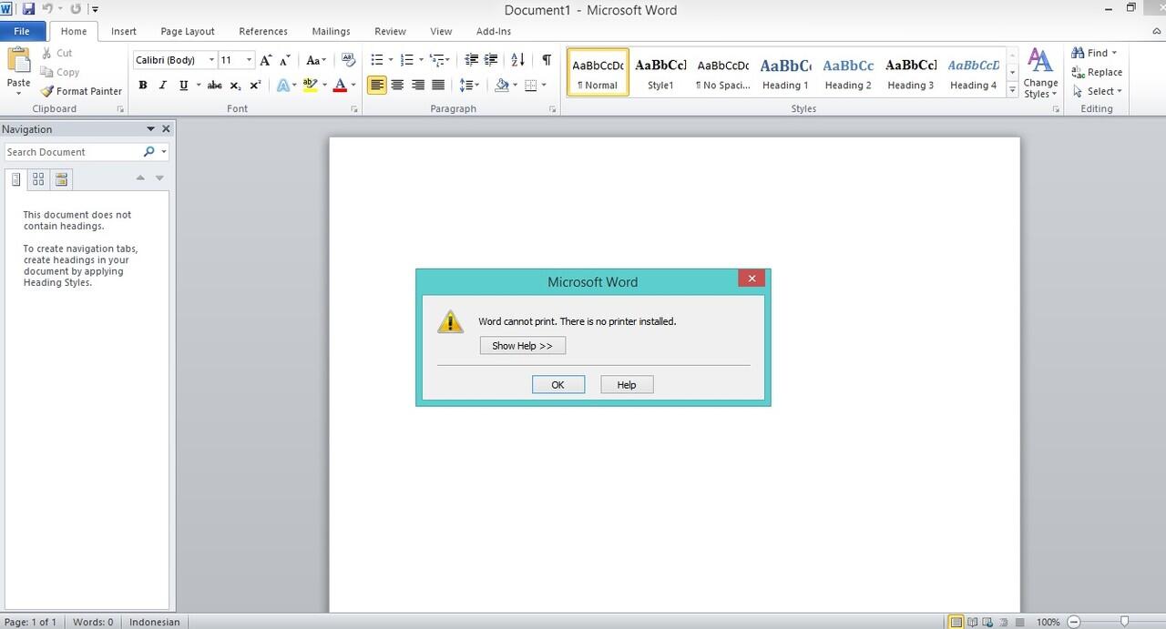The width and height of the screenshot is (1166, 629).
Task: Apply strikethrough formatting
Action: point(214,85)
